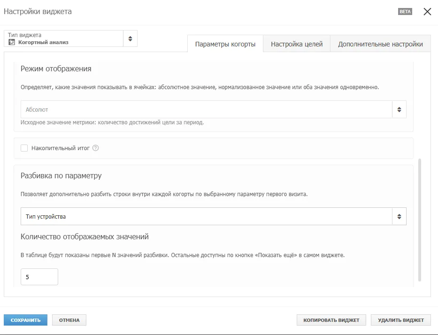The width and height of the screenshot is (438, 335).
Task: Open the Тип устройства breakdown dropdown
Action: (x=214, y=216)
